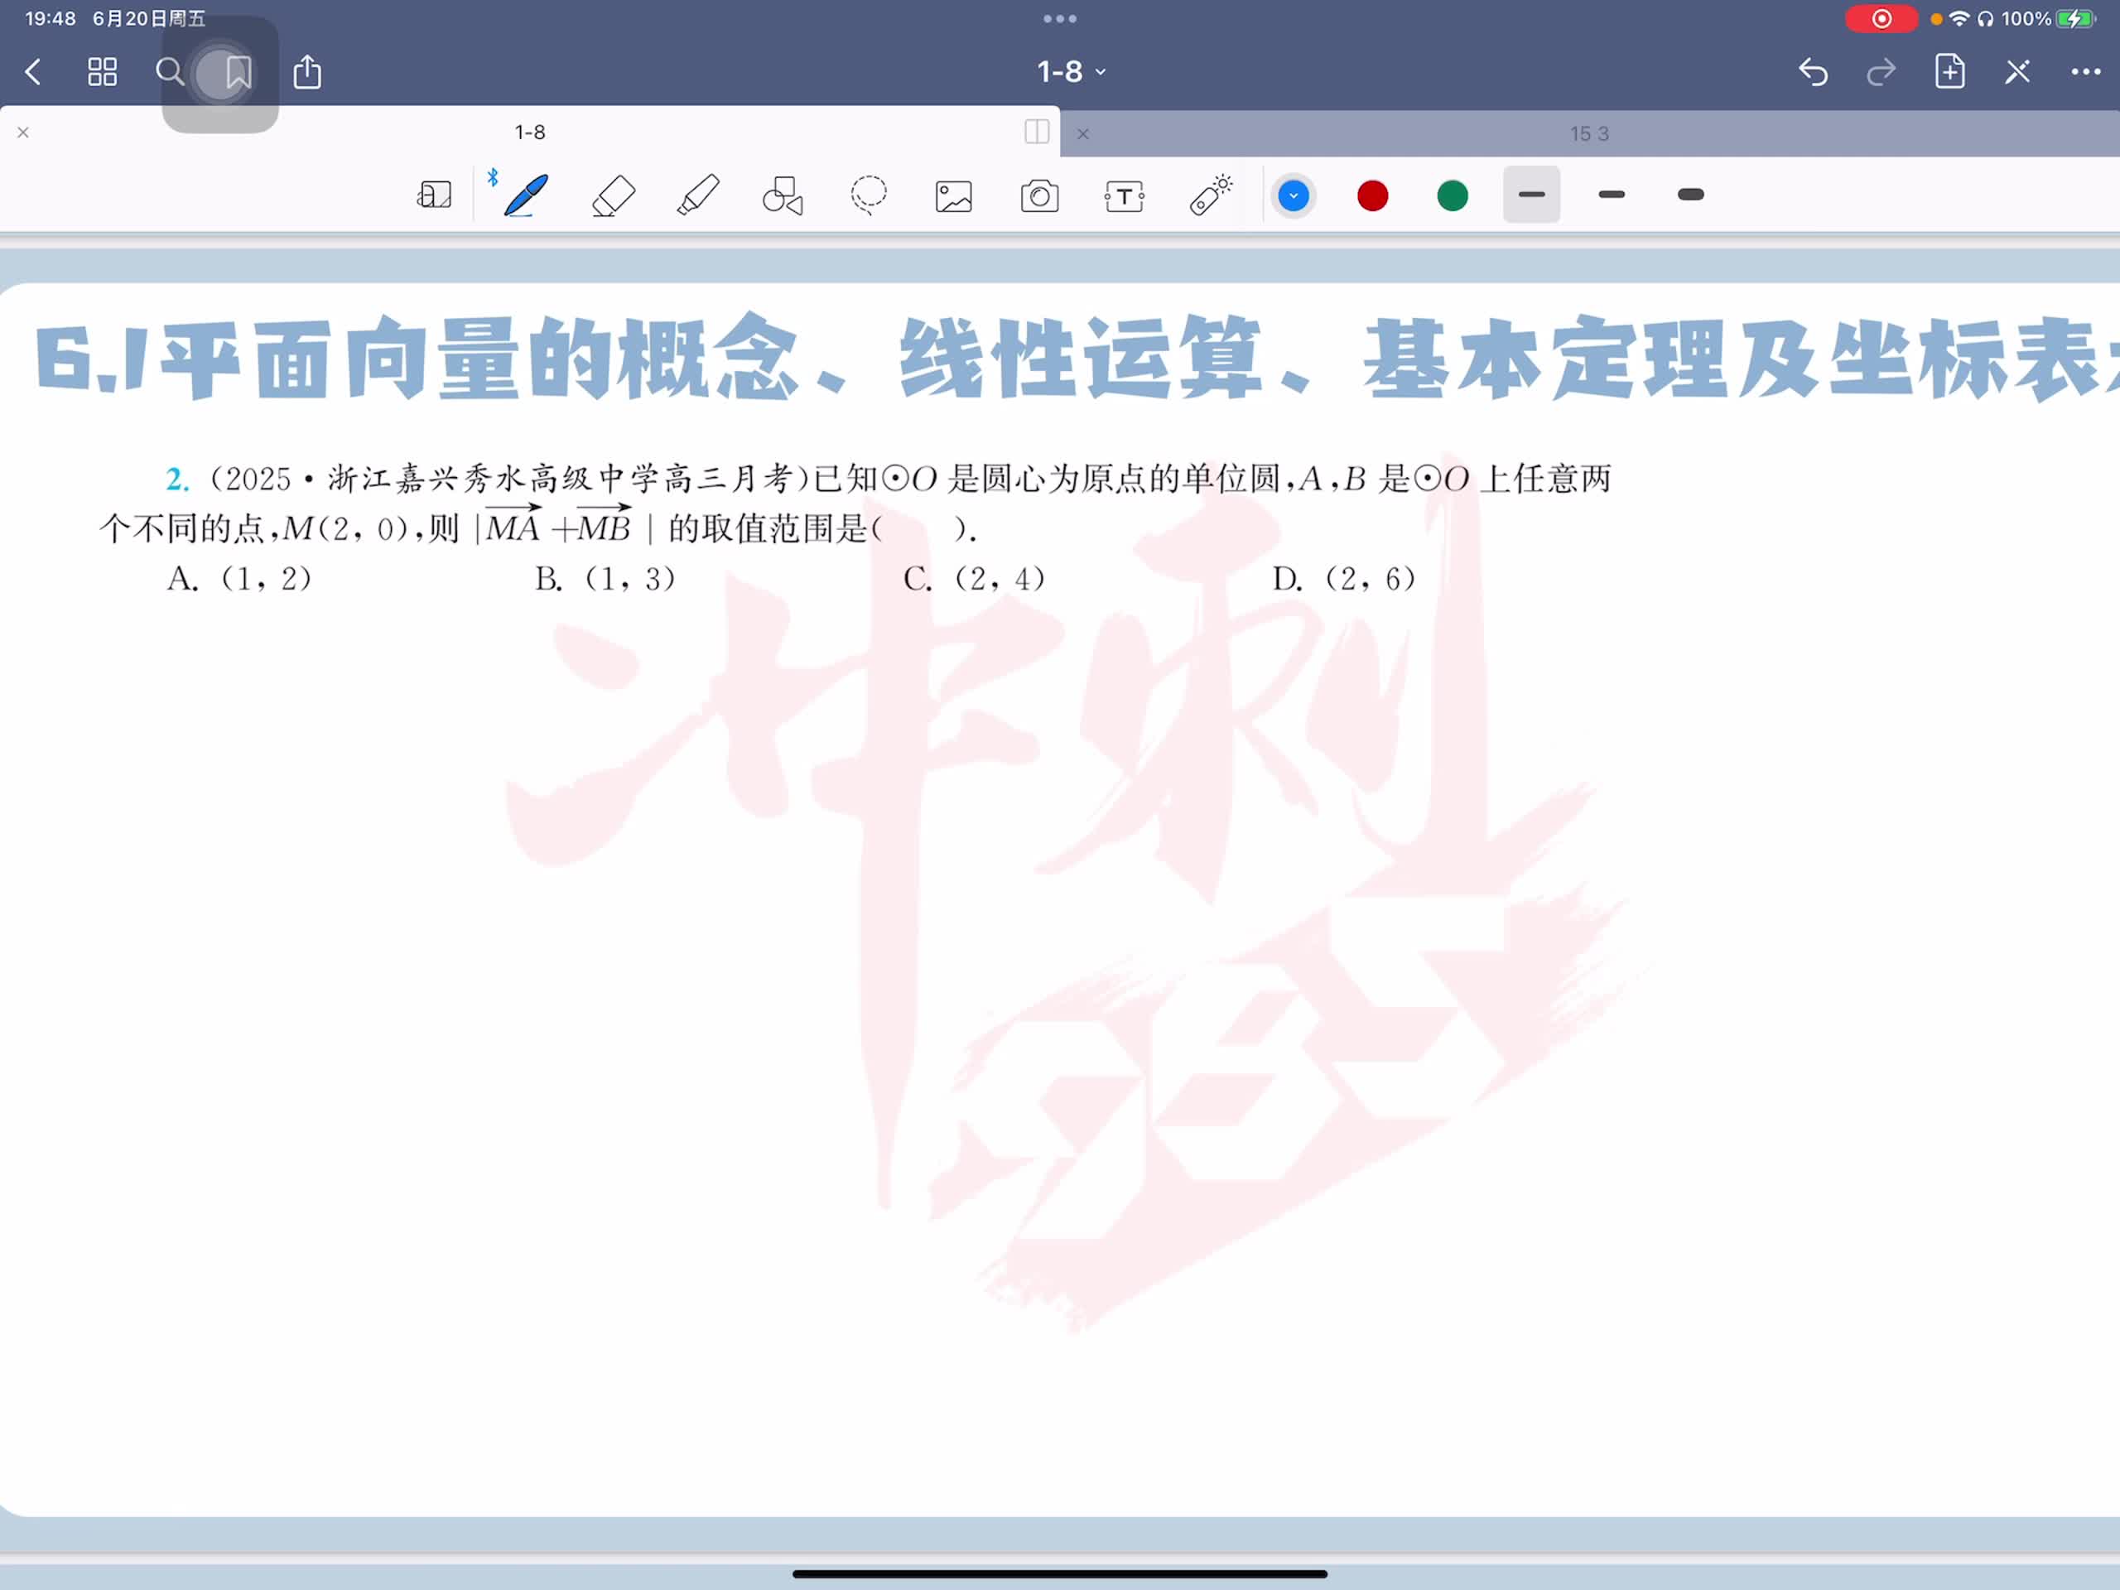
Task: Toggle split view on 1-8 tab
Action: pos(1036,132)
